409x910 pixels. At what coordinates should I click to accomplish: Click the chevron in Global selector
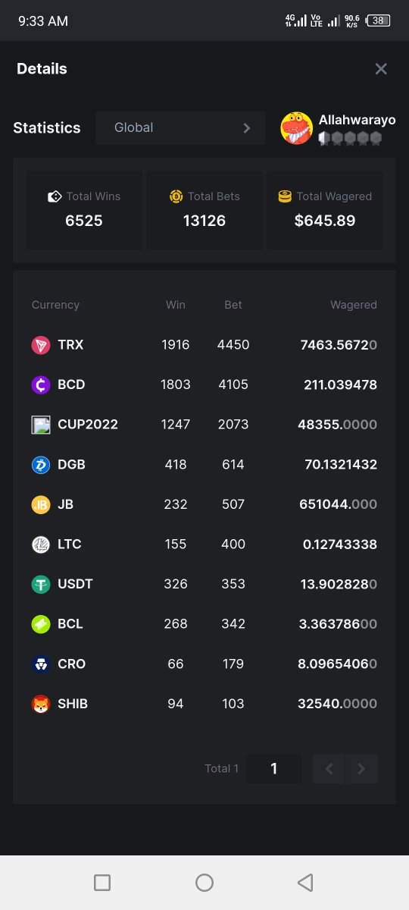coord(246,128)
